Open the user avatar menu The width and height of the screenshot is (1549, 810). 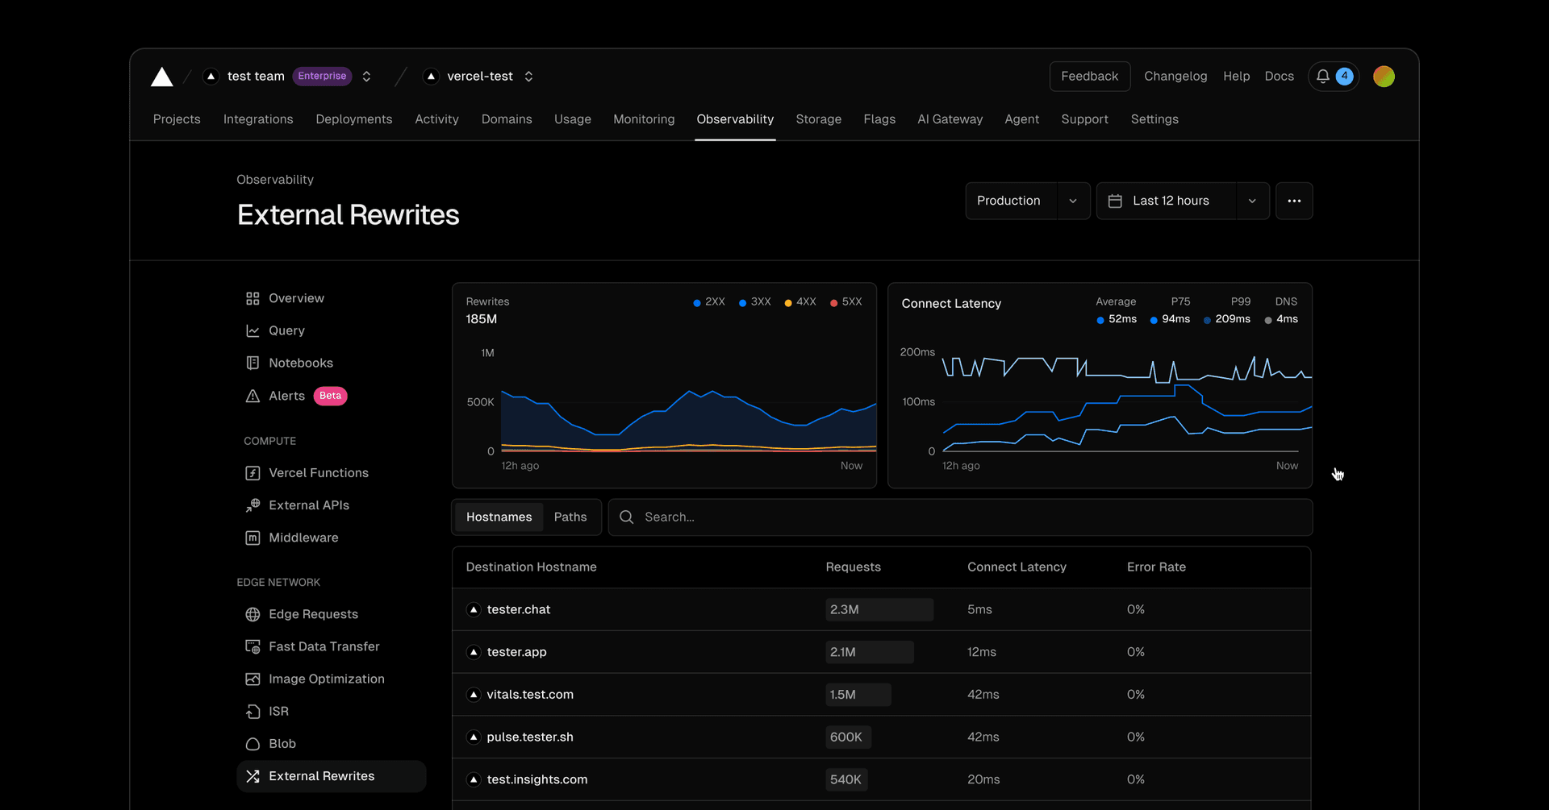[x=1384, y=77]
